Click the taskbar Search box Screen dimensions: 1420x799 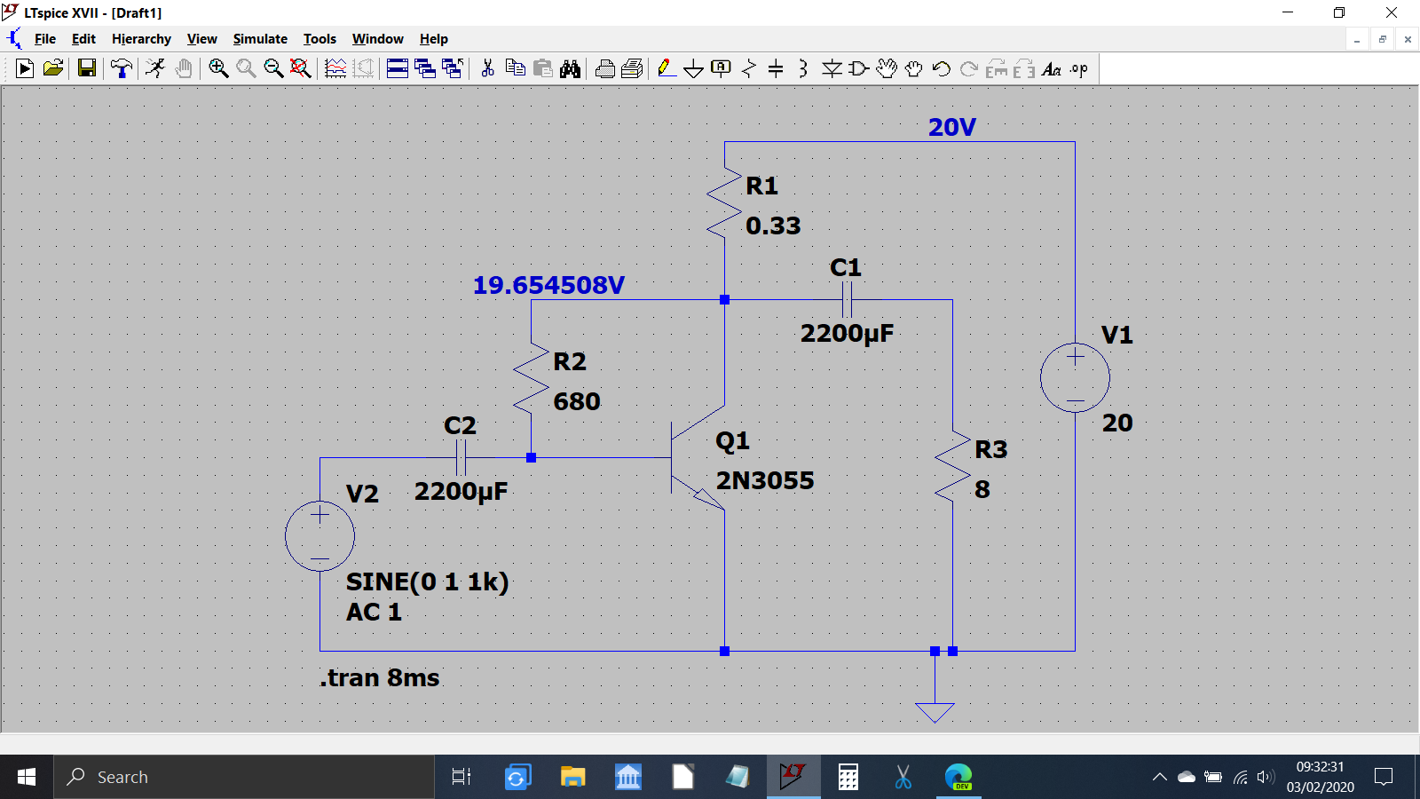[x=244, y=777]
